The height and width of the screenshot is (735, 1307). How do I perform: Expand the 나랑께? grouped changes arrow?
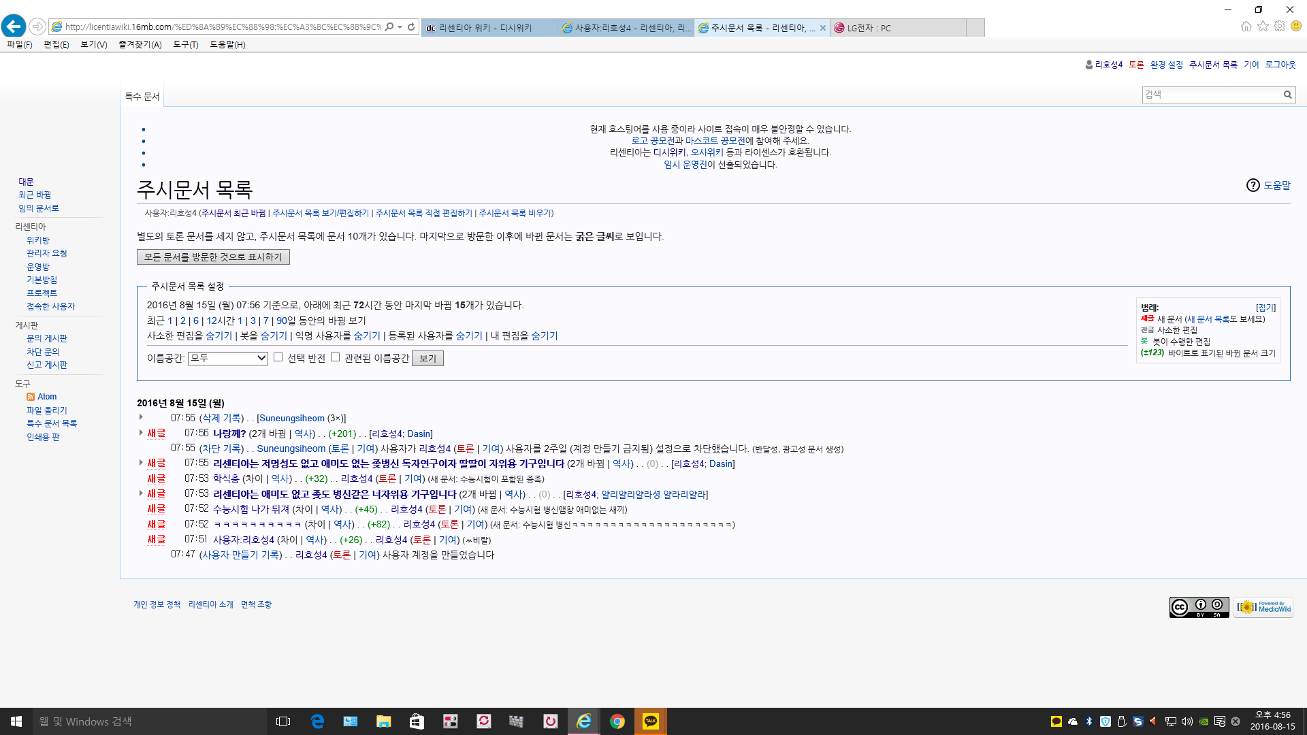pos(141,433)
